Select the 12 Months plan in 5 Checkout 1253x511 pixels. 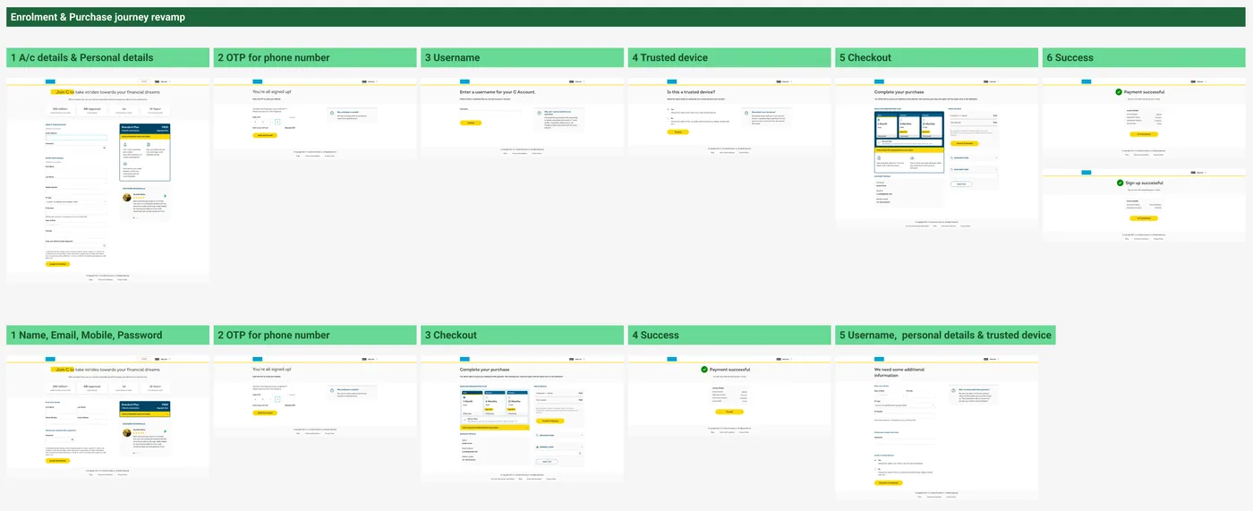tap(932, 126)
